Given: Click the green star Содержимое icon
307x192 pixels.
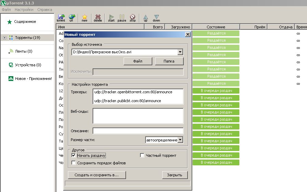Looking at the screenshot, I should tap(10, 22).
